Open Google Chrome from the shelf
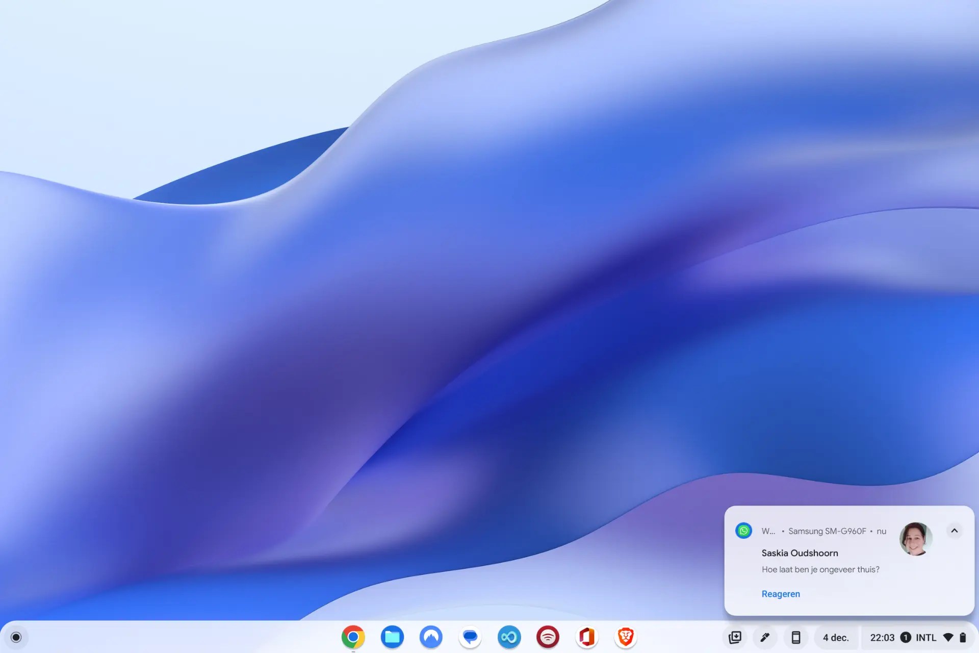Screen dimensions: 979x653 pyautogui.click(x=353, y=637)
